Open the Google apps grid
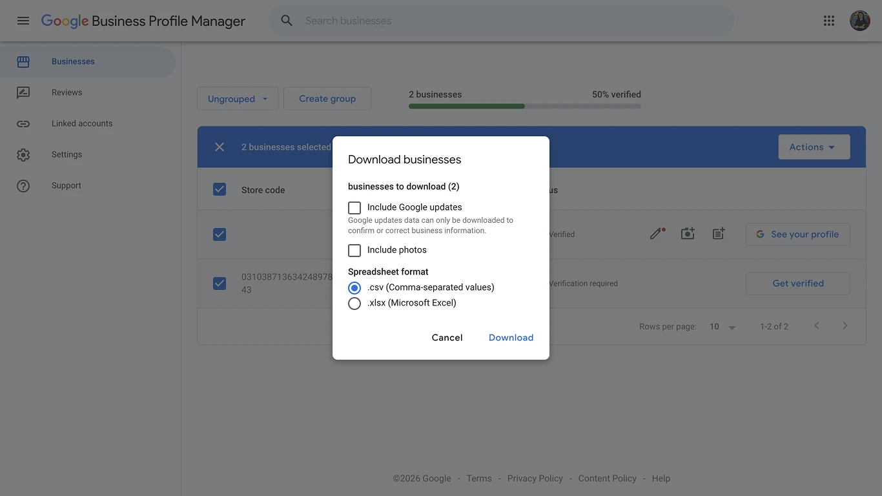 (829, 21)
